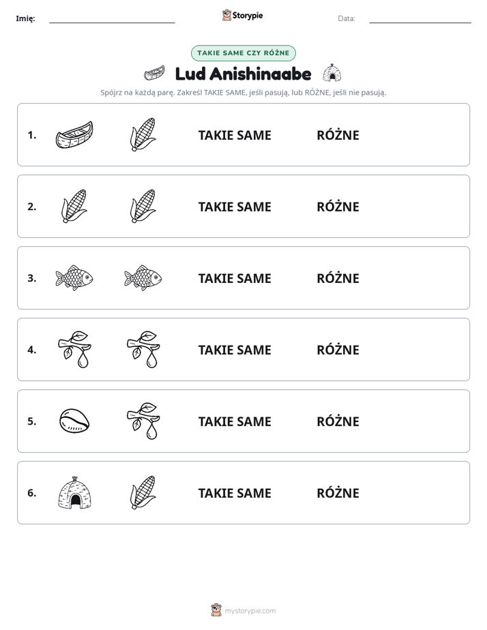The image size is (487, 630).
Task: Click the wigwam icon beside the title
Action: pyautogui.click(x=332, y=73)
